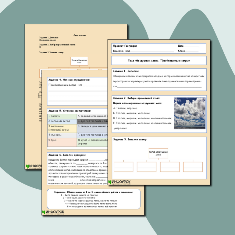Viewport: 235px width, 235px height.
Task: Click the front page Типы воздушных масс box
Action: click(158, 153)
